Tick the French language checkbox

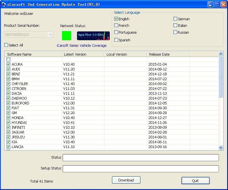click(116, 25)
